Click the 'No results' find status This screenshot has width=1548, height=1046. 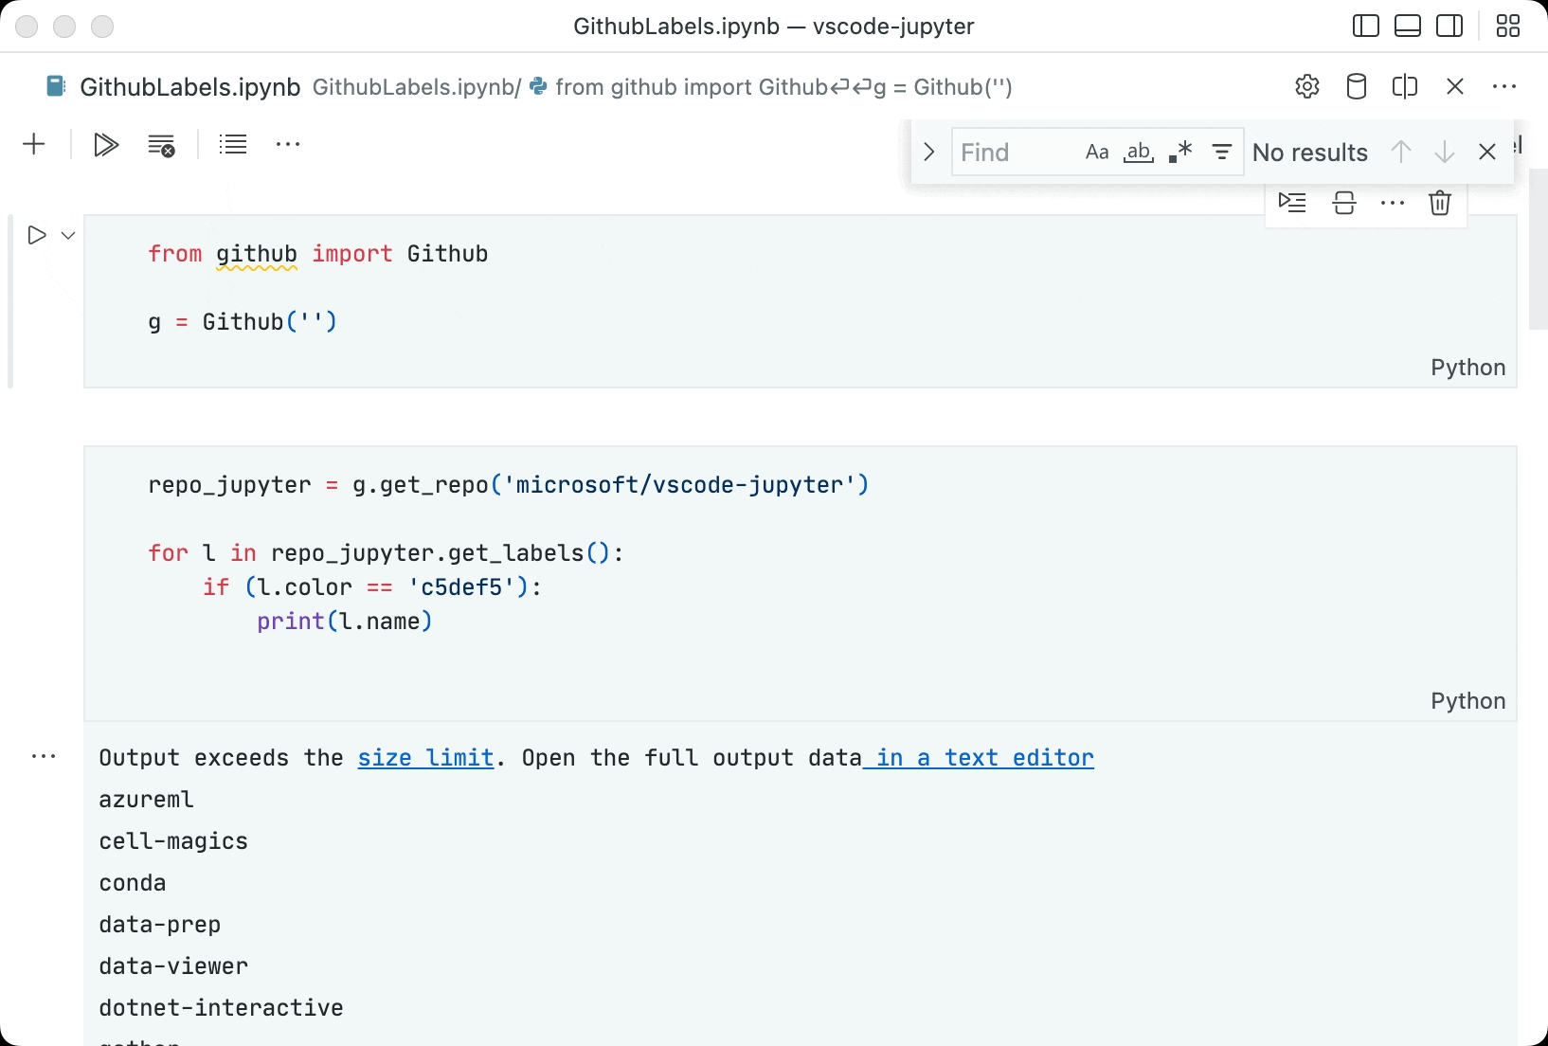pos(1310,153)
